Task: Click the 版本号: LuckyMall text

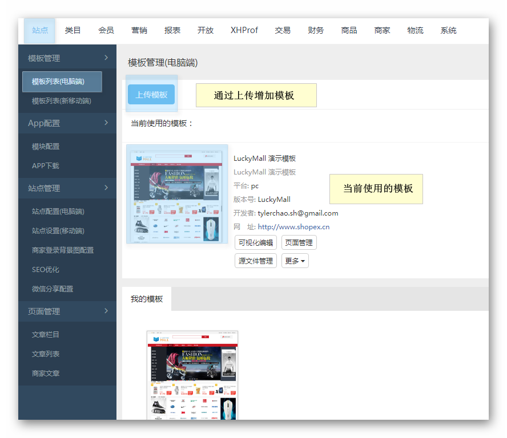Action: pos(262,200)
